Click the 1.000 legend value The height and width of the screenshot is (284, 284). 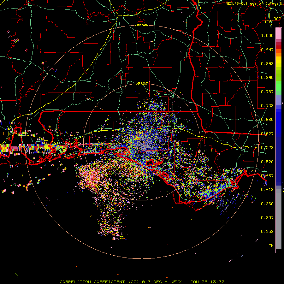point(267,35)
